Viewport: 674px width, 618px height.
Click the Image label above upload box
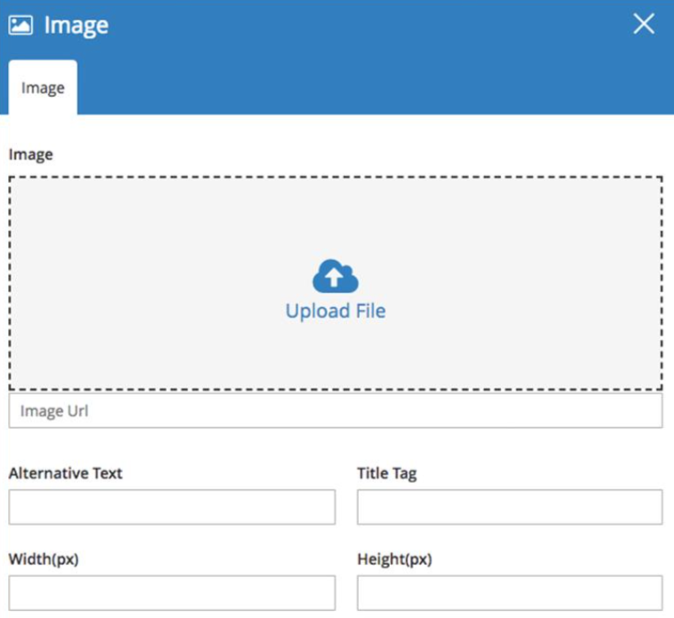point(31,154)
